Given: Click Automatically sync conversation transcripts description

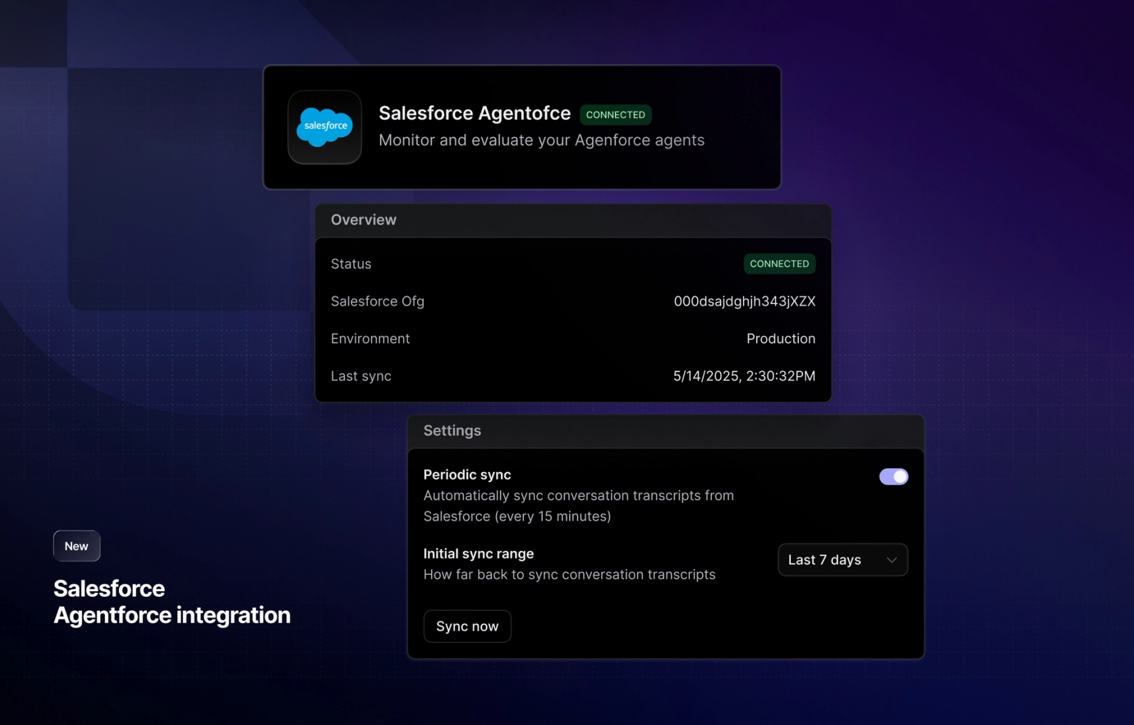Looking at the screenshot, I should pyautogui.click(x=579, y=506).
